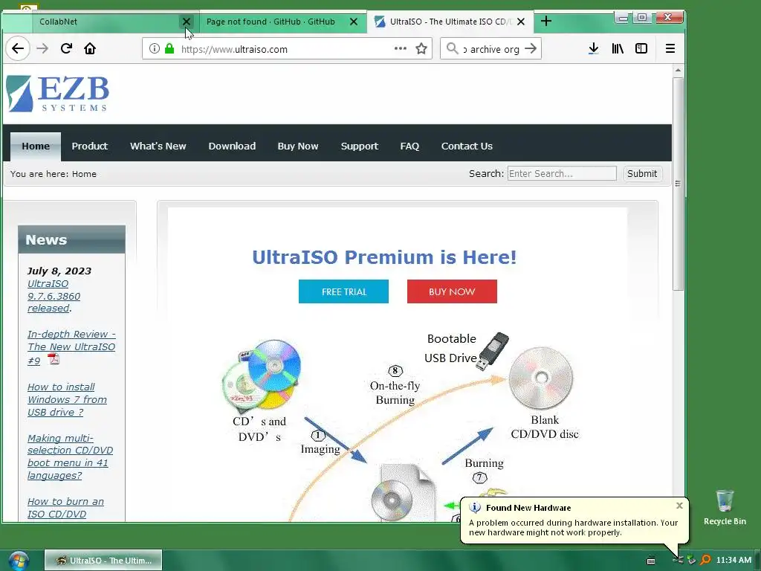Viewport: 761px width, 571px height.
Task: Open the Firefox home page
Action: (90, 48)
